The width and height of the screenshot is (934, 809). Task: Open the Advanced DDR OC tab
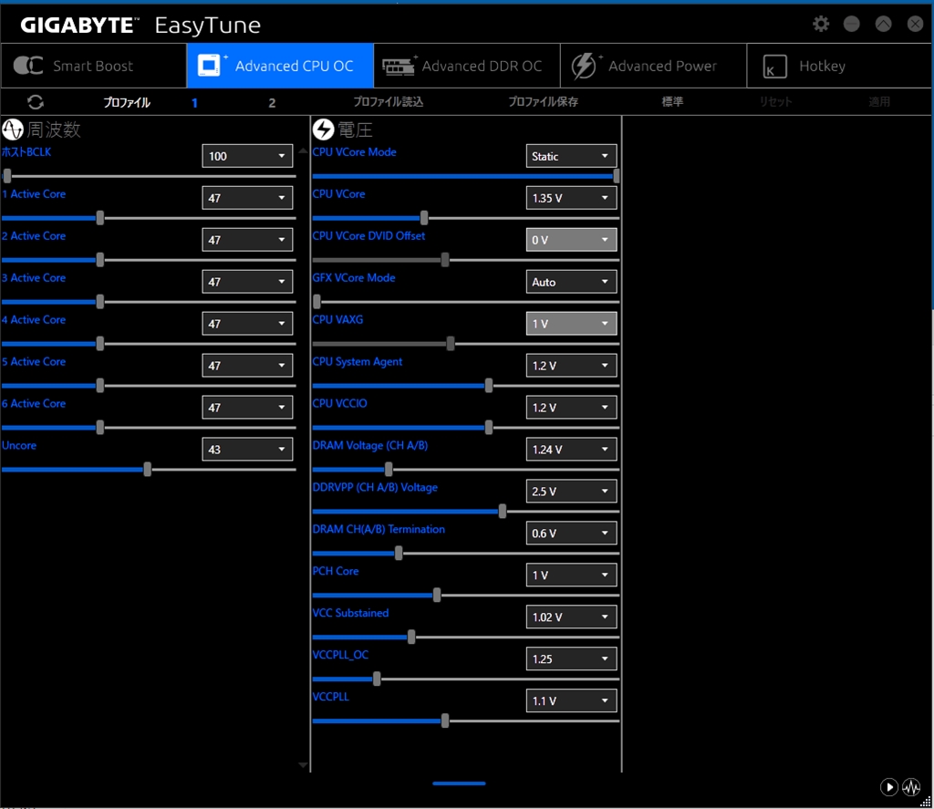tap(466, 66)
